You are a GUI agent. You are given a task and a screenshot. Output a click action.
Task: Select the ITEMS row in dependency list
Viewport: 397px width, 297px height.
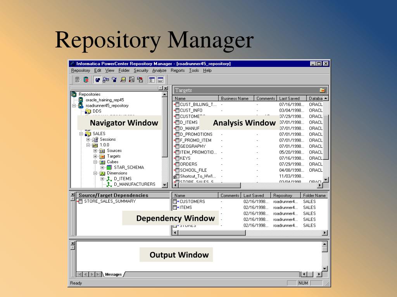tap(250, 208)
